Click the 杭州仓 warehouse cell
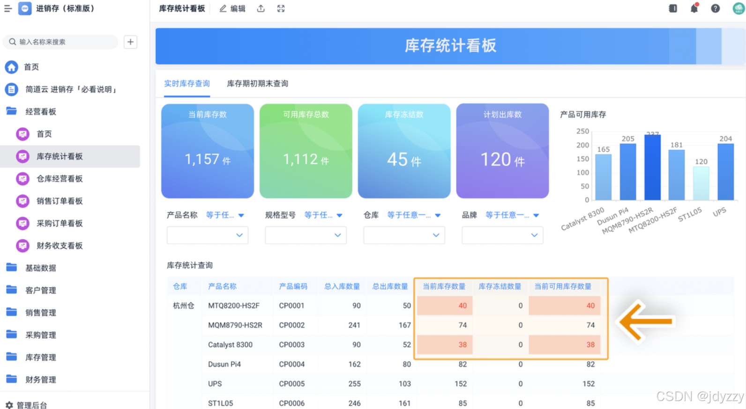This screenshot has width=746, height=409. 184,306
